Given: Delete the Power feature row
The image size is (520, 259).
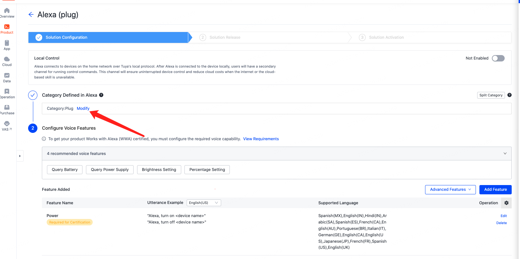Looking at the screenshot, I should click(501, 223).
